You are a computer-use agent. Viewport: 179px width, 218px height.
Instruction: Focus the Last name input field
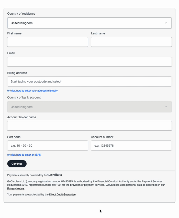coord(131,42)
